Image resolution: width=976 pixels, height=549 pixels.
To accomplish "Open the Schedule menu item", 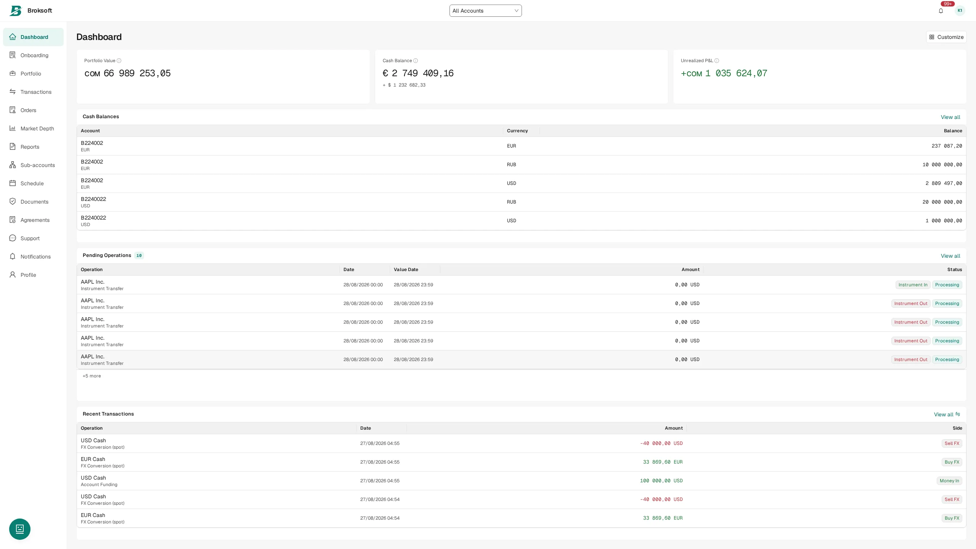I will (33, 183).
